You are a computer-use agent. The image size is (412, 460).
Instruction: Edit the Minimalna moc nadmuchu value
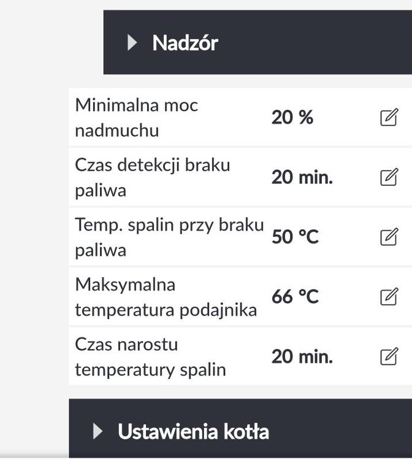pos(389,117)
